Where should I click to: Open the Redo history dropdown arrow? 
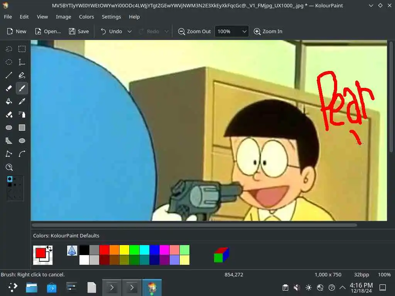[x=167, y=32]
